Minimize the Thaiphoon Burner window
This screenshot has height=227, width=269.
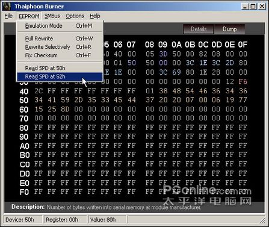[x=245, y=7]
